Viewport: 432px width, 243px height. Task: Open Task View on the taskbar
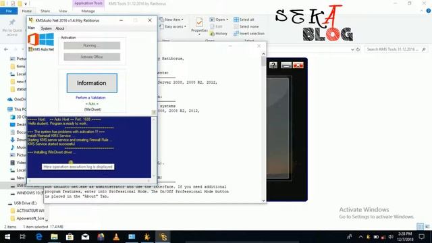[x=22, y=237]
